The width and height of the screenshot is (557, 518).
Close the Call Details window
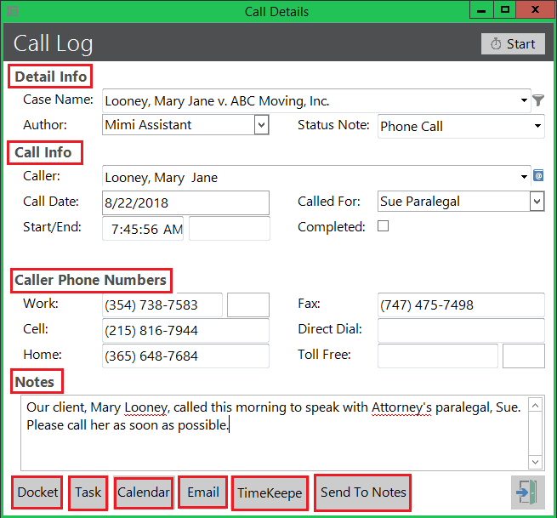tap(535, 9)
